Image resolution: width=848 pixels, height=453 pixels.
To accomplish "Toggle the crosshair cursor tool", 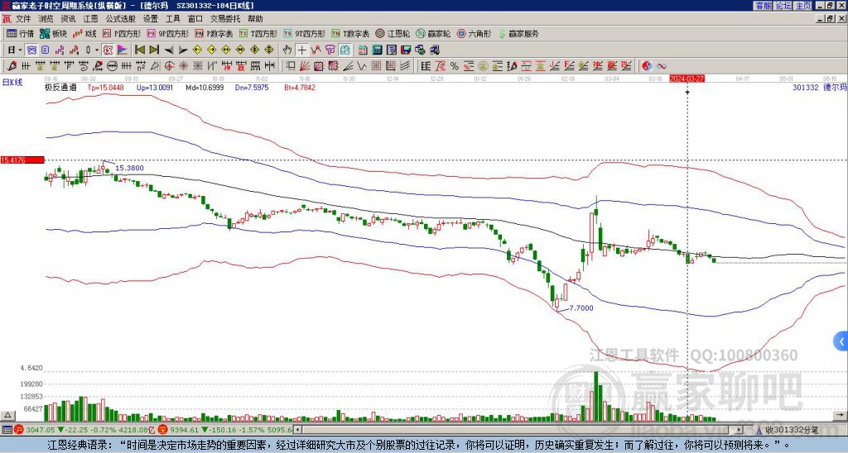I will [301, 50].
